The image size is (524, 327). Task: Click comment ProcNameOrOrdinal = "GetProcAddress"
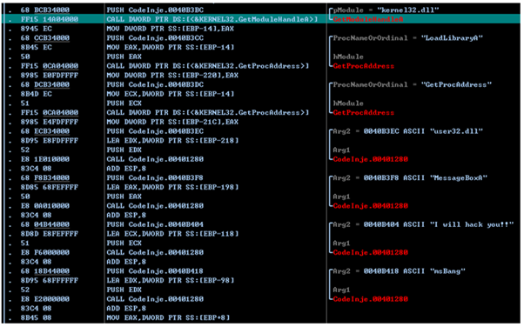click(x=413, y=85)
